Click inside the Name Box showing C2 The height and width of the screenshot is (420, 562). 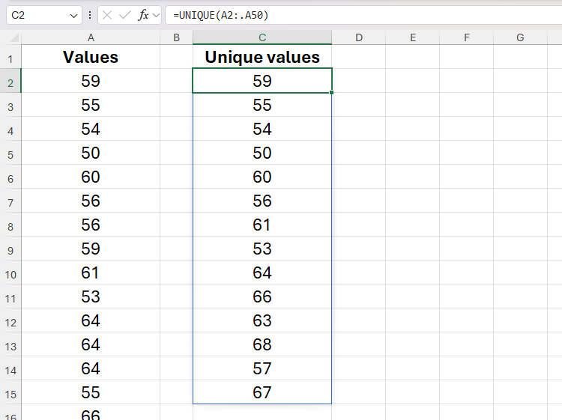click(36, 15)
